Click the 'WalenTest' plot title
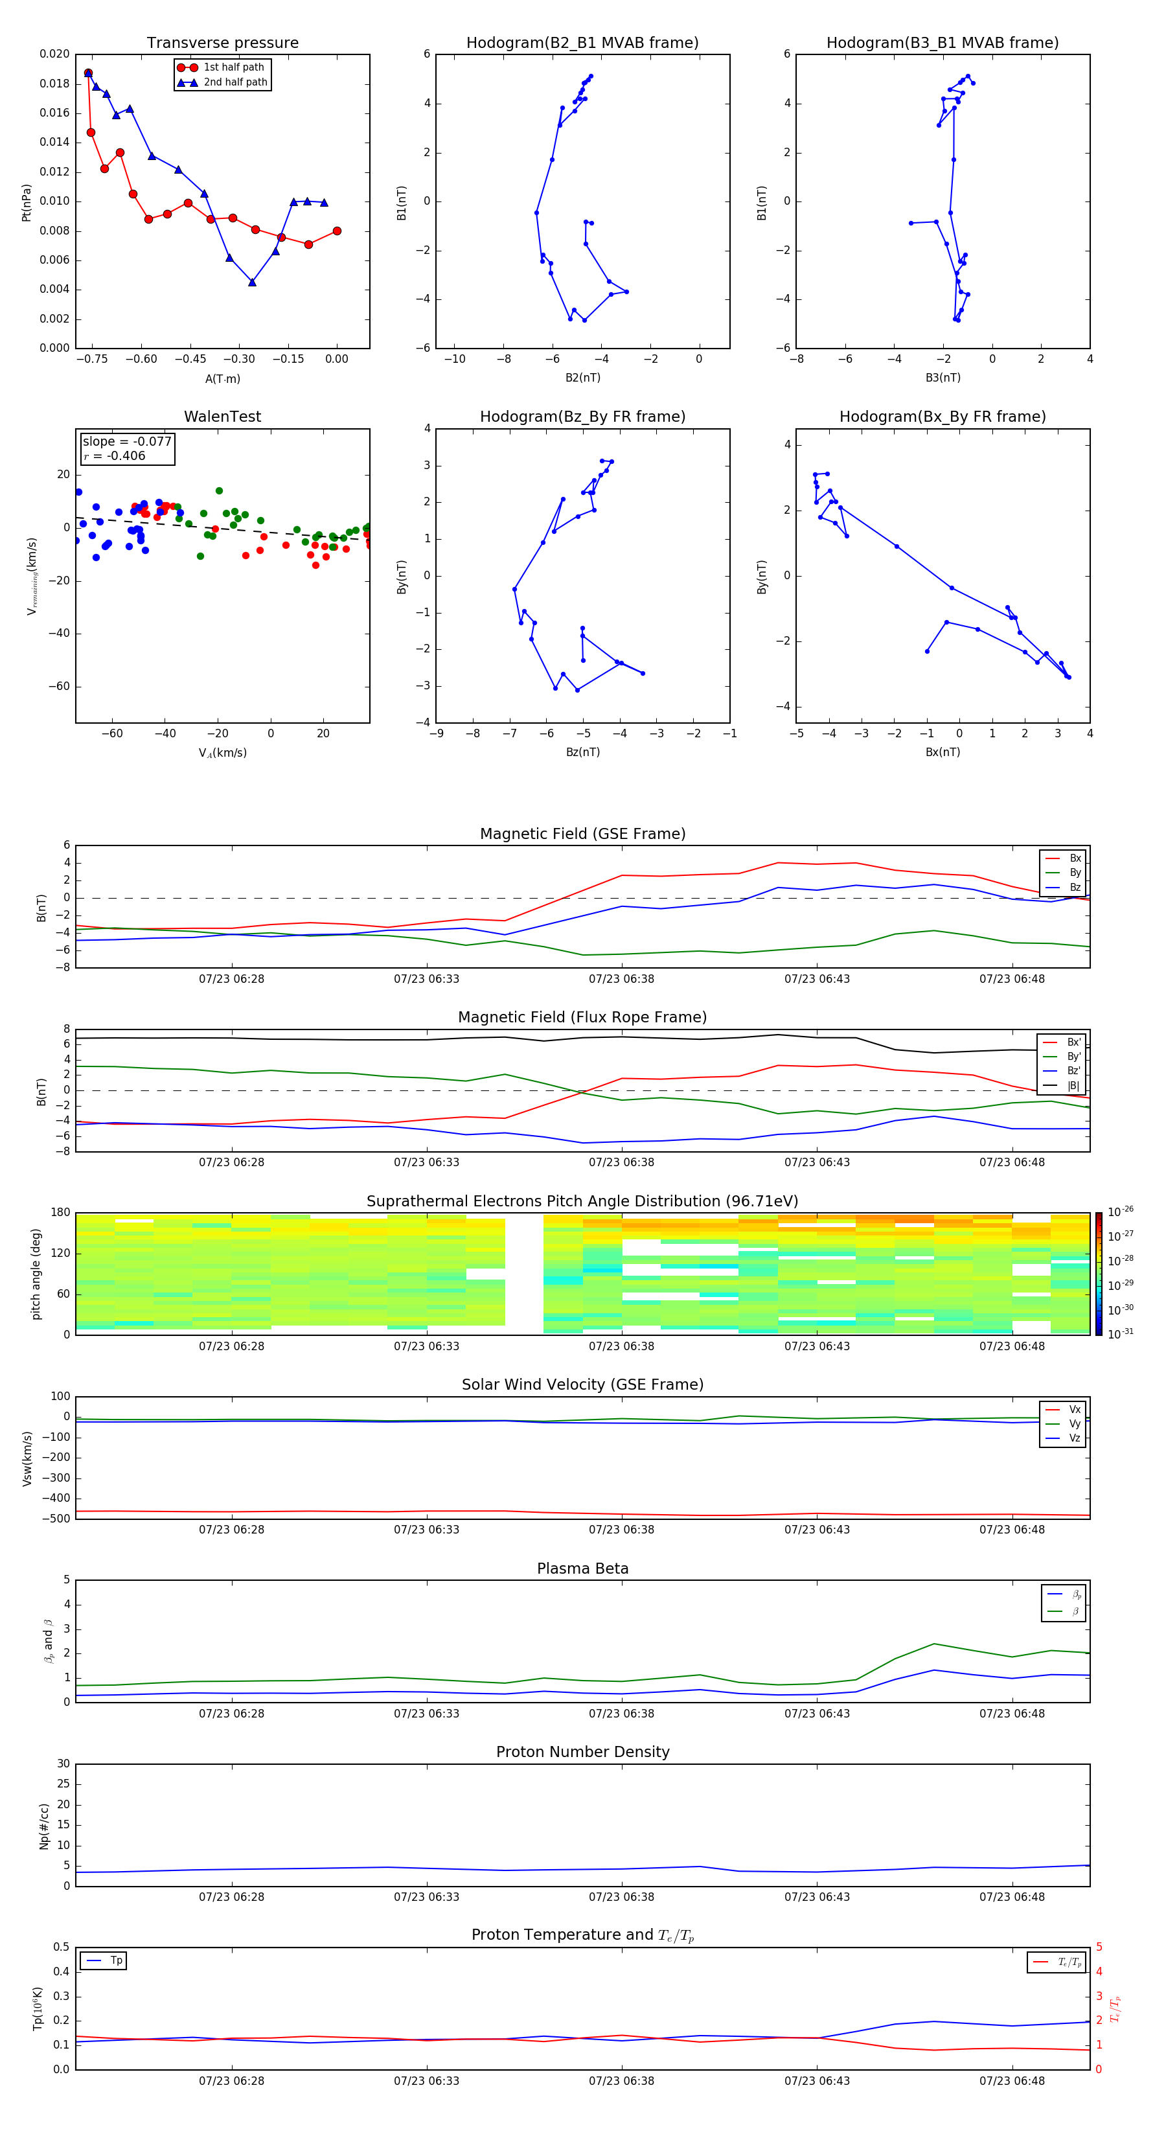1166x2138 pixels. pyautogui.click(x=222, y=417)
